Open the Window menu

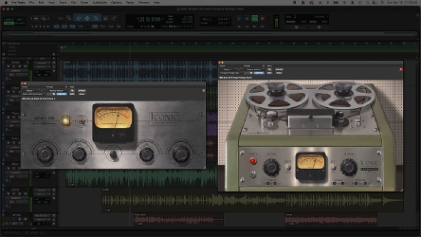[x=144, y=2]
